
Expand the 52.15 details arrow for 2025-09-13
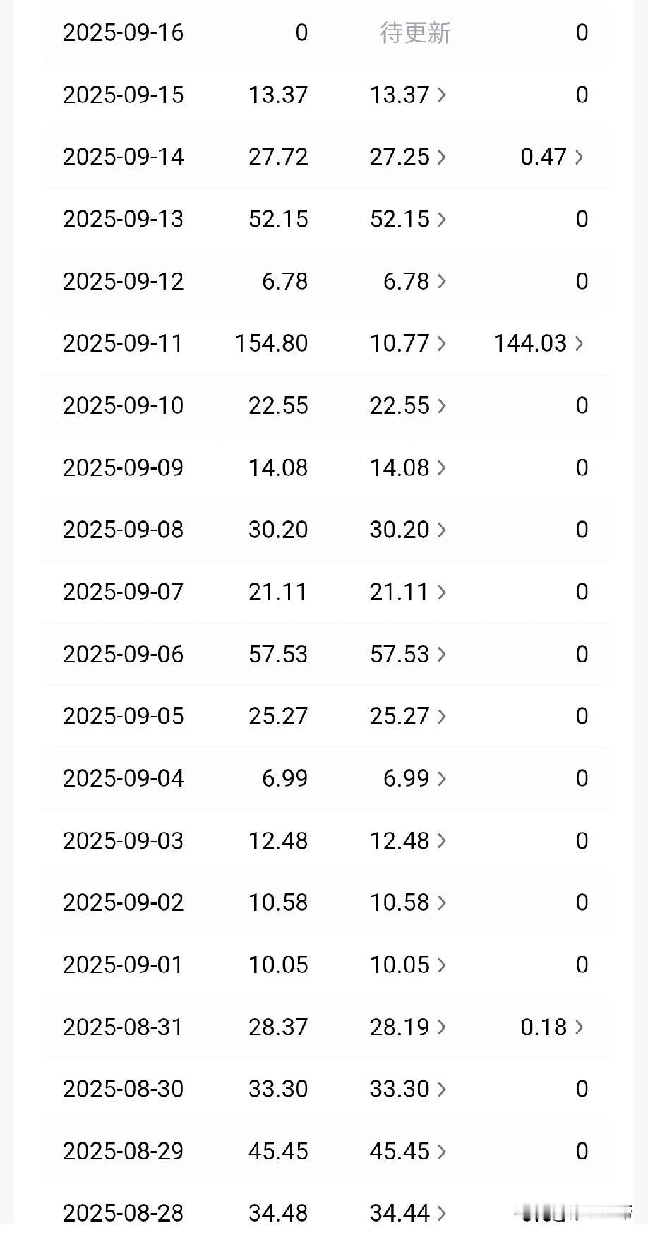coord(442,219)
